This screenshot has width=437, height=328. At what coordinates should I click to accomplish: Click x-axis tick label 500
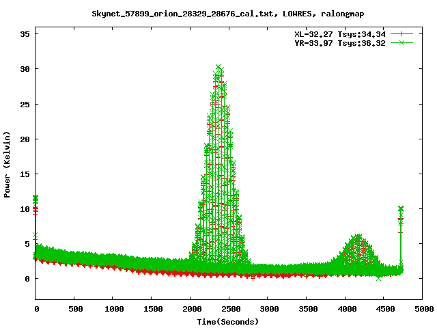(76, 309)
